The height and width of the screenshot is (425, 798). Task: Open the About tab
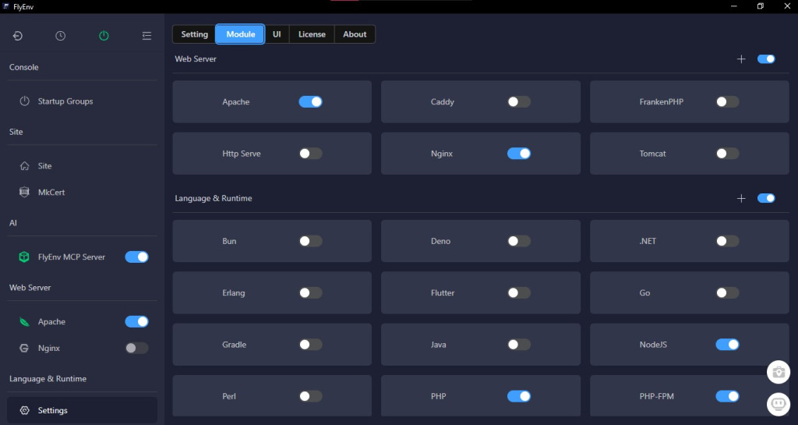pos(355,34)
